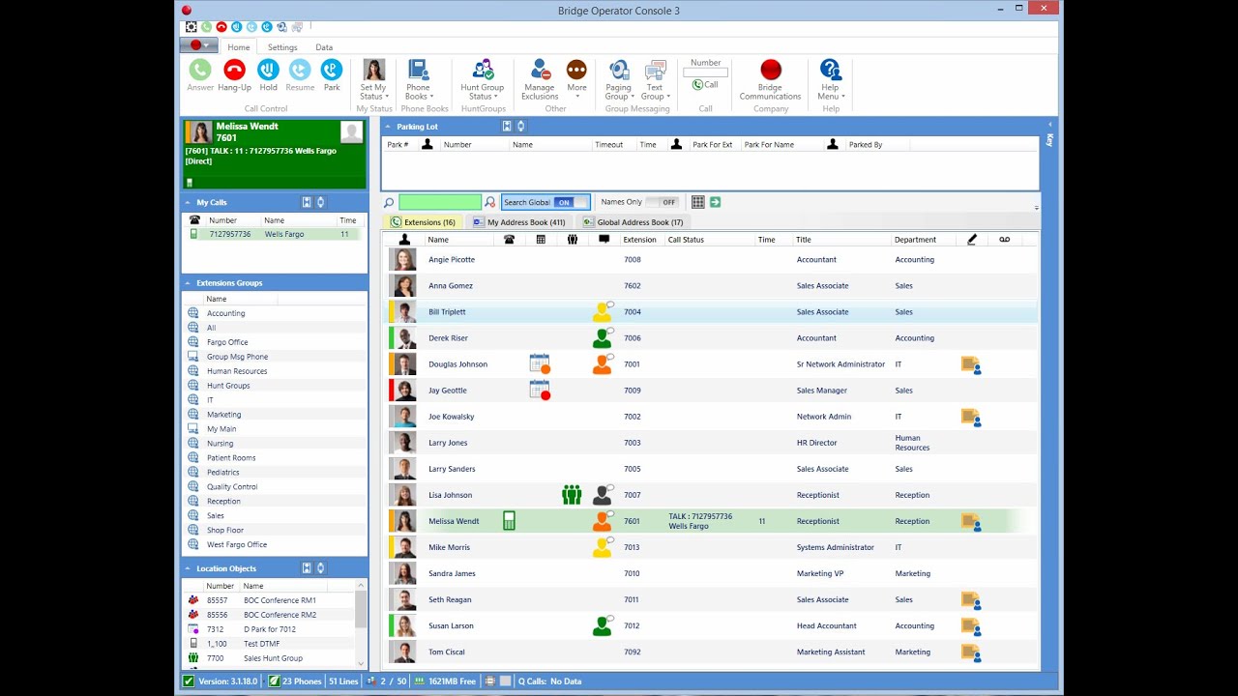This screenshot has width=1238, height=696.
Task: Open the Paging Group dropdown
Action: [619, 79]
